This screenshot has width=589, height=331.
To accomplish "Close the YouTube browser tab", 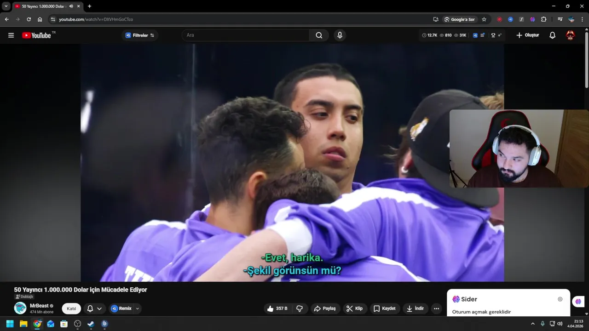I will [x=79, y=6].
